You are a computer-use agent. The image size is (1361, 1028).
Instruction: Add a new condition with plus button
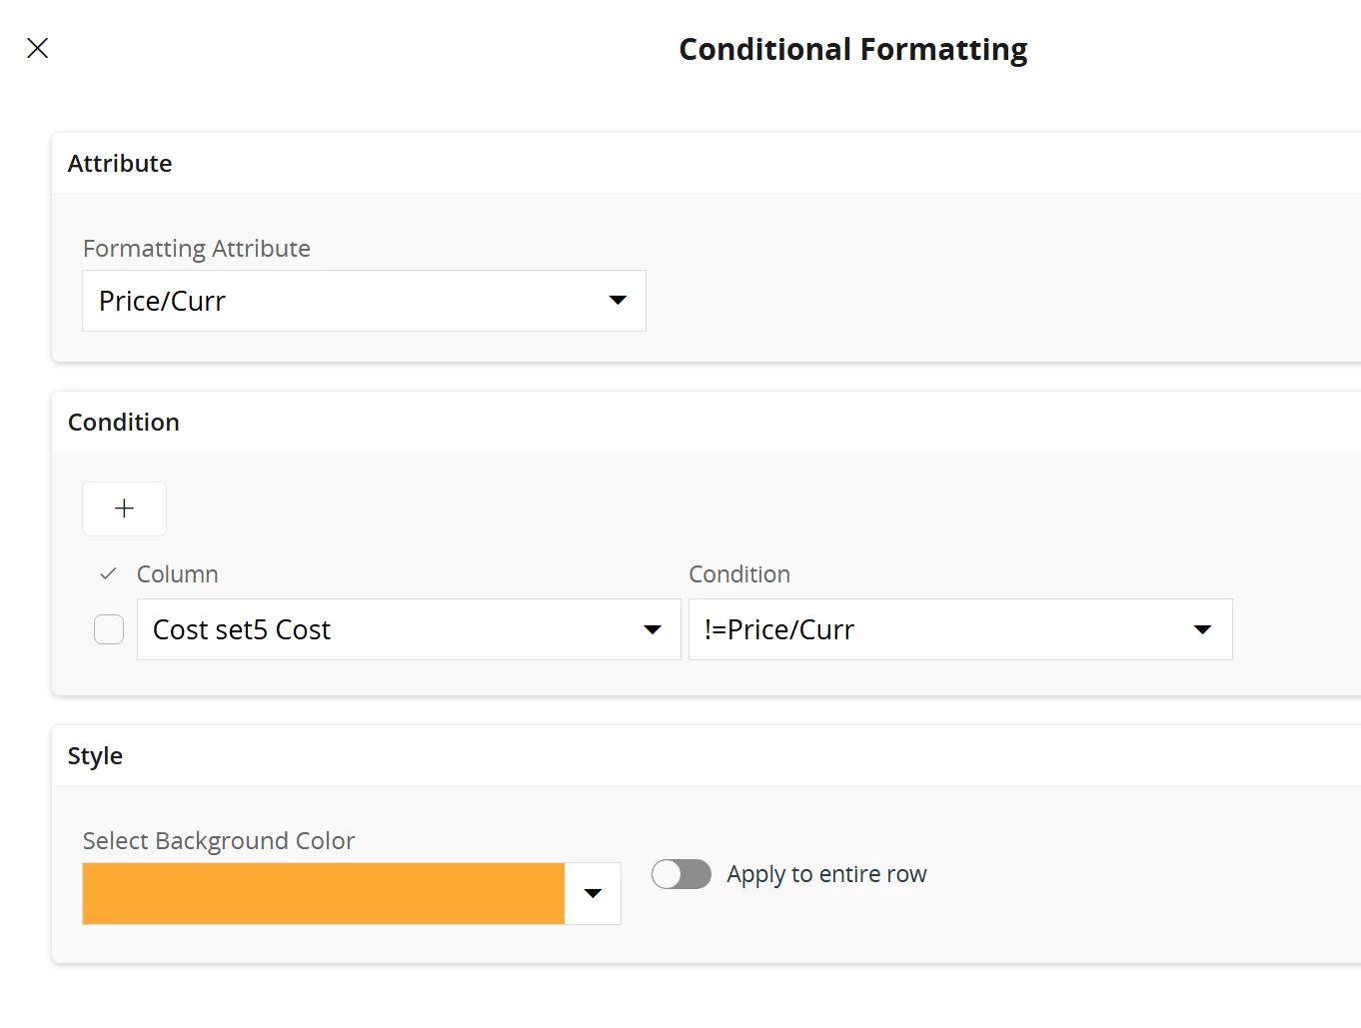124,509
